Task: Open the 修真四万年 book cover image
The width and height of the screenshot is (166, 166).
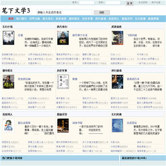Action: click(x=118, y=82)
